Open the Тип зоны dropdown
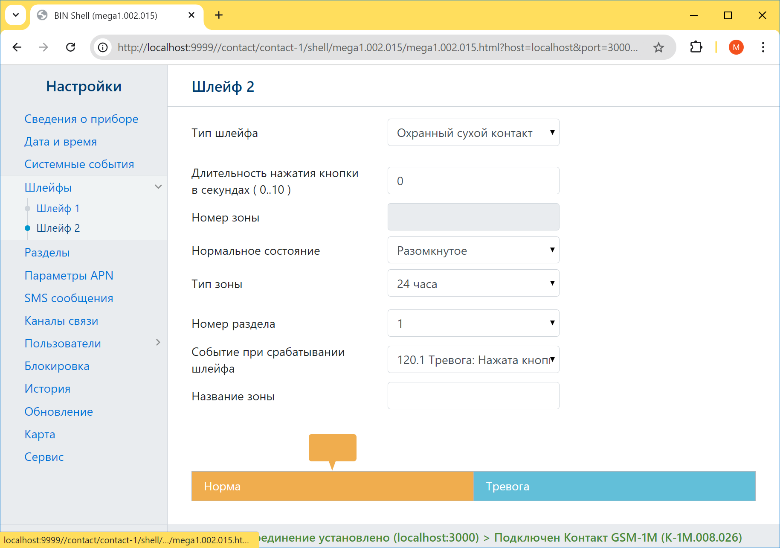This screenshot has height=548, width=780. coord(473,283)
